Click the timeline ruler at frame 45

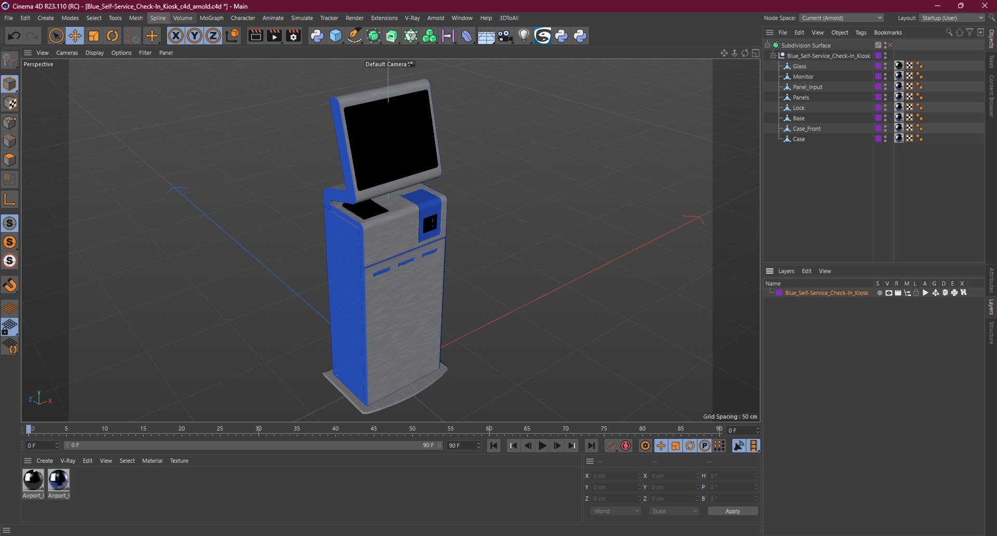coord(374,429)
